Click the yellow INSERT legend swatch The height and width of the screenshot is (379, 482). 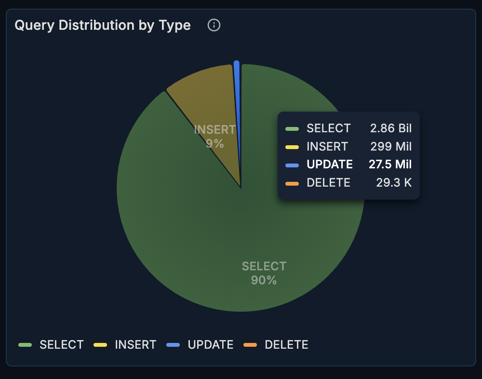(101, 345)
